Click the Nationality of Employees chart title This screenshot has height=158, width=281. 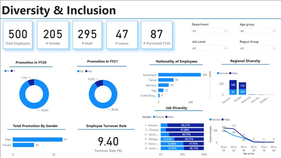pos(177,61)
